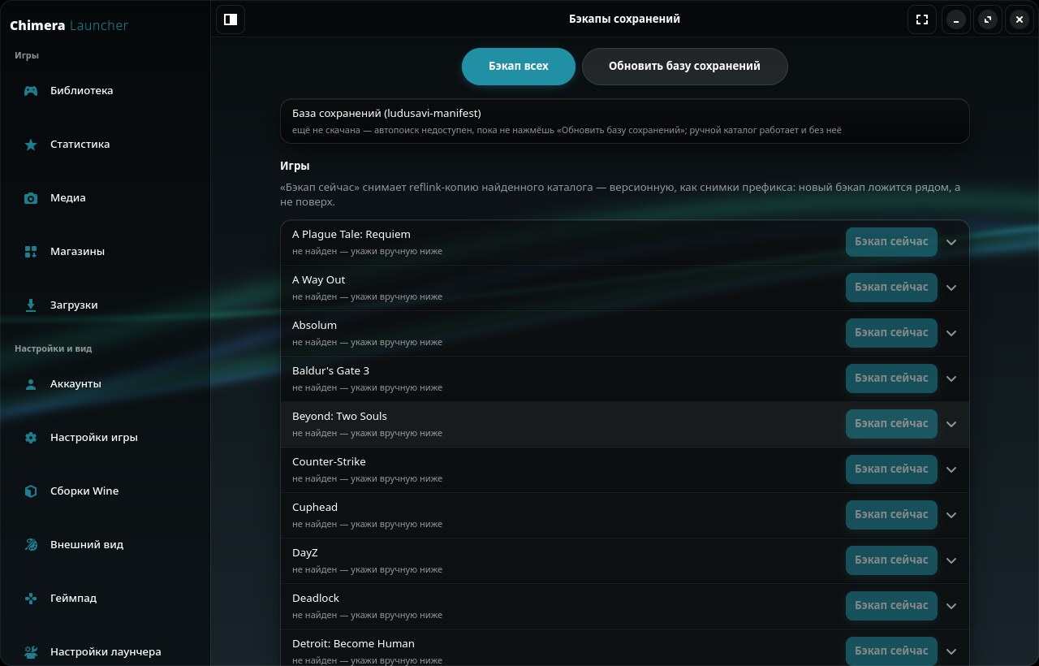
Task: Expand the A Plague Tale: Requiem row
Action: pos(951,242)
